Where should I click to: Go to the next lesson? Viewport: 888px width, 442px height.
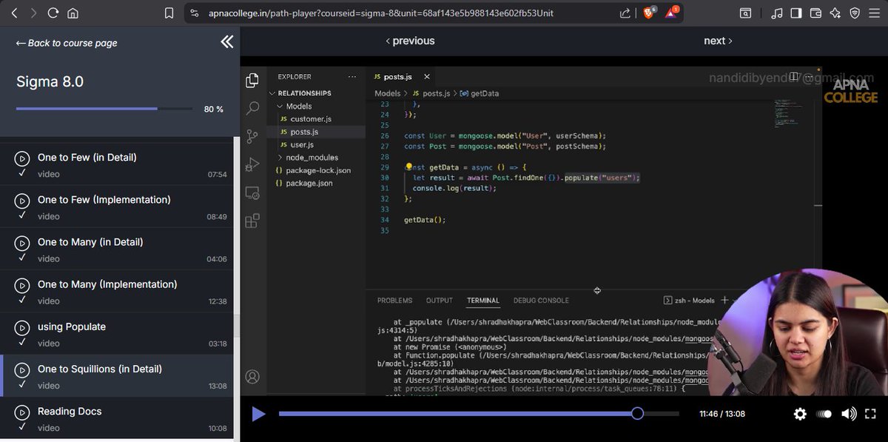[x=716, y=41]
